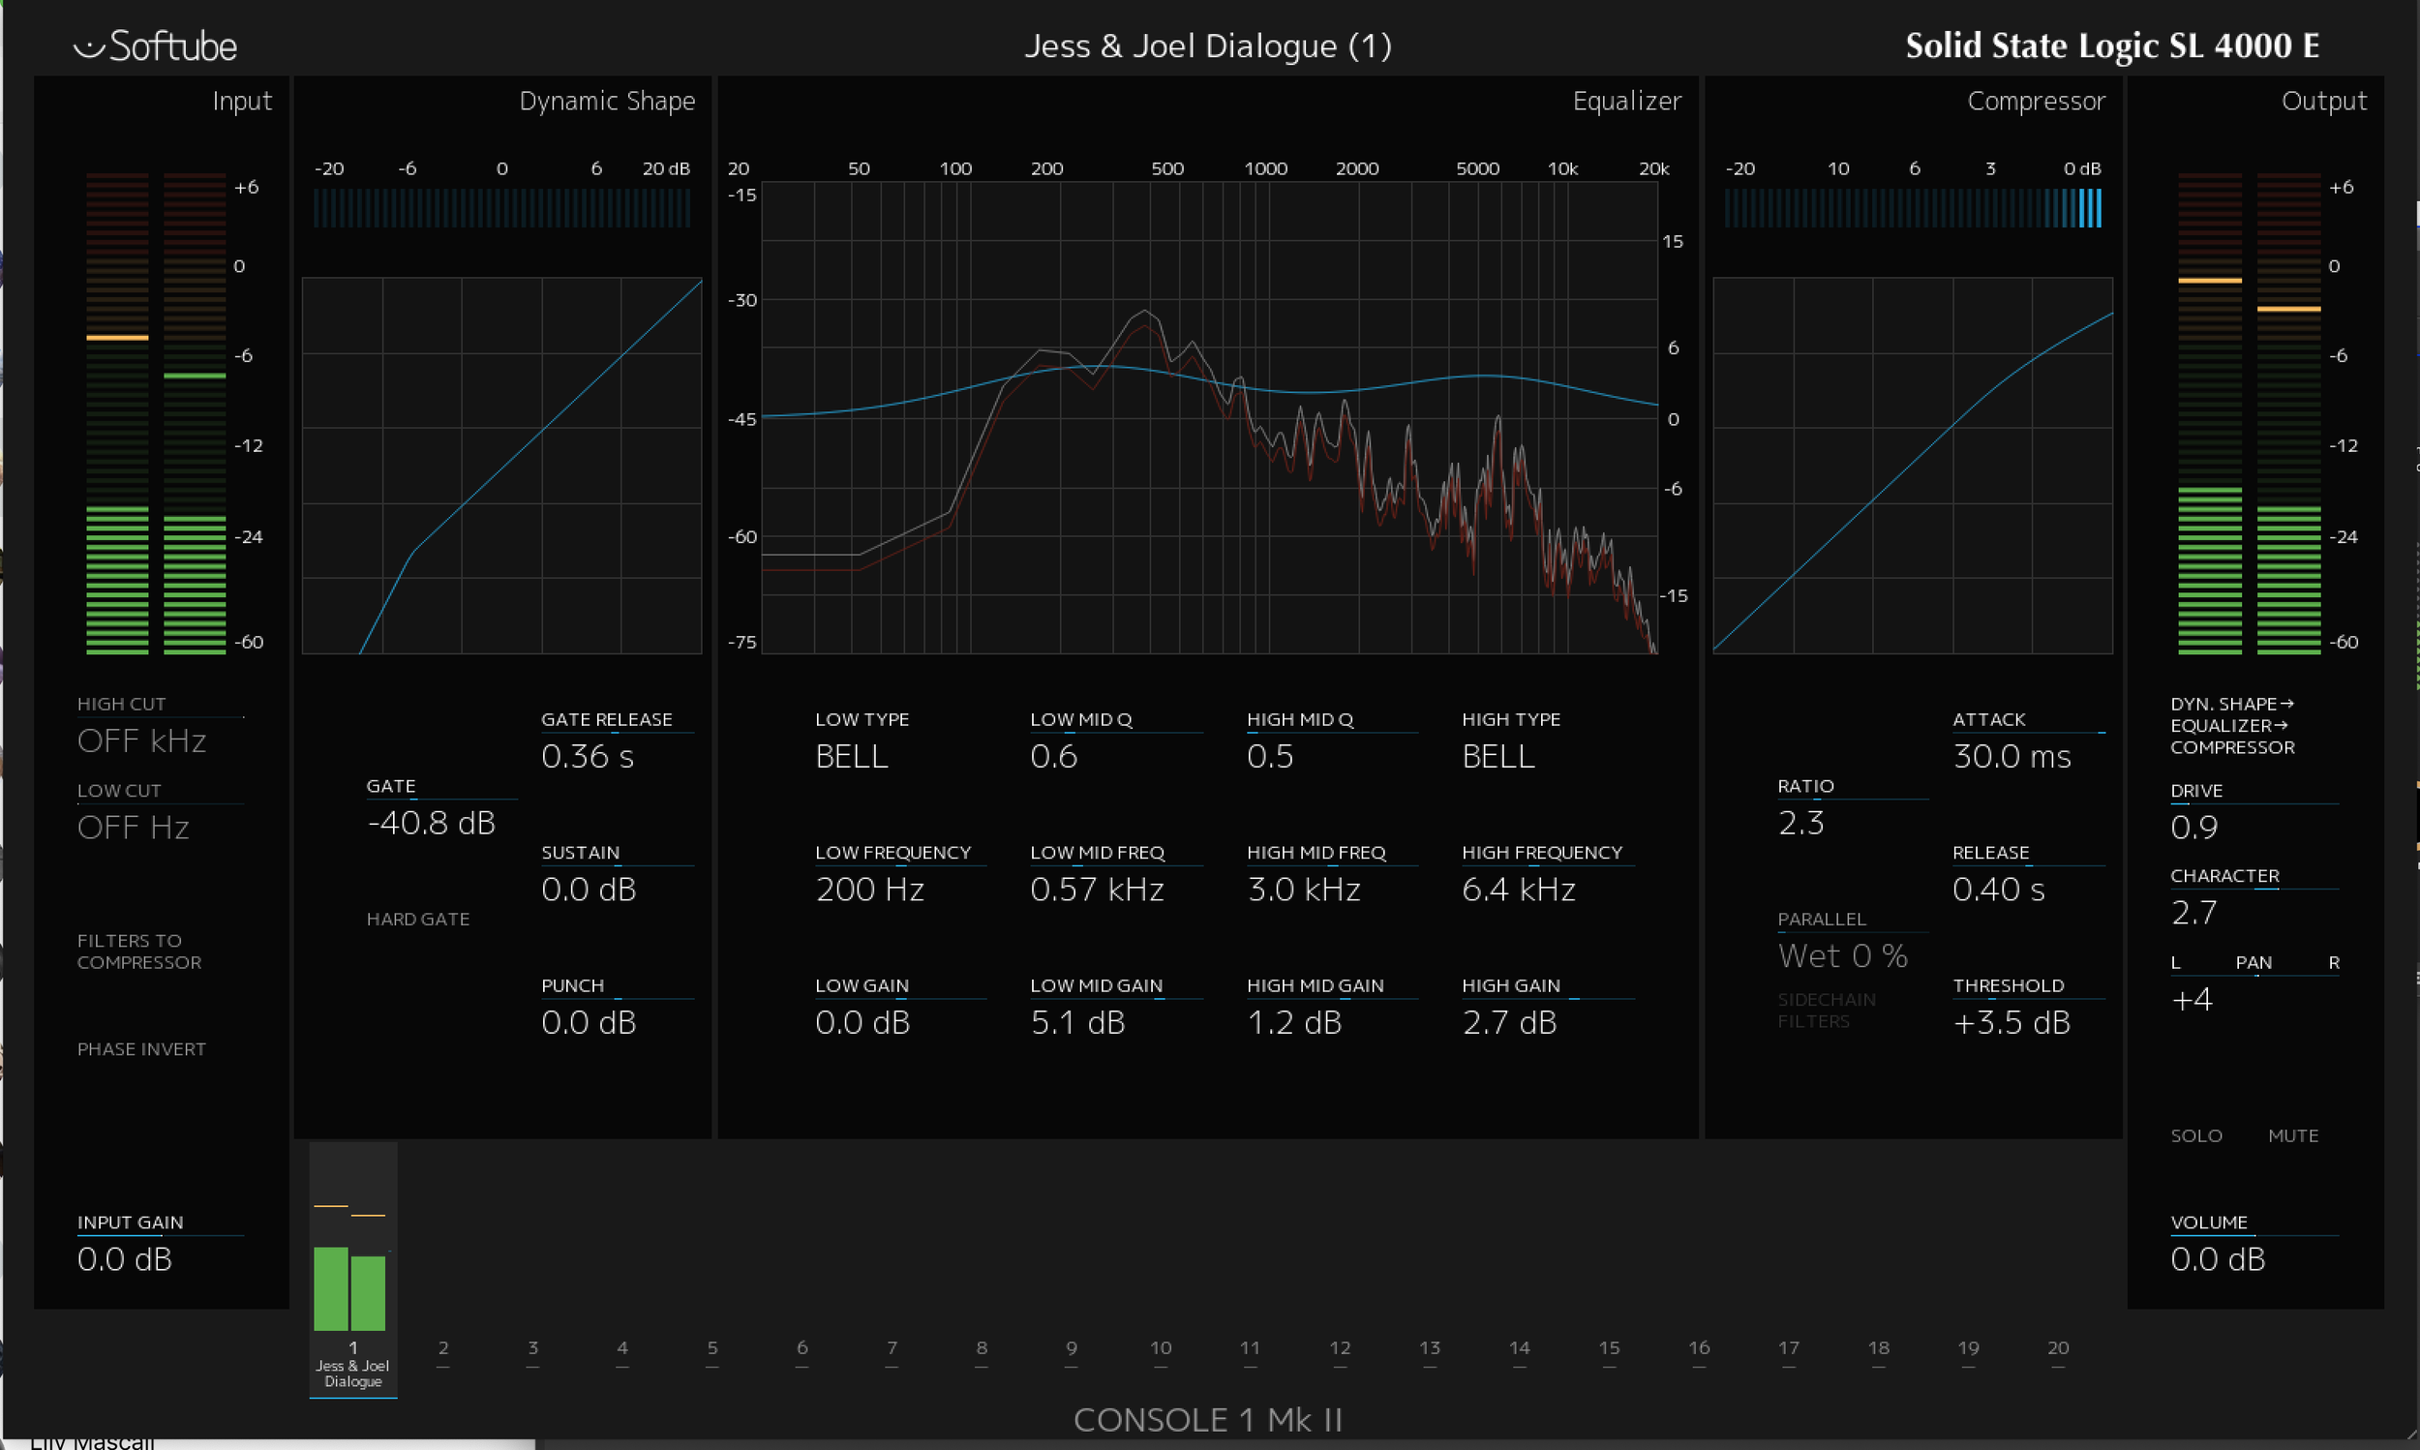Click the Dynamic Shape gain meter strip
The image size is (2420, 1450).
coord(502,208)
